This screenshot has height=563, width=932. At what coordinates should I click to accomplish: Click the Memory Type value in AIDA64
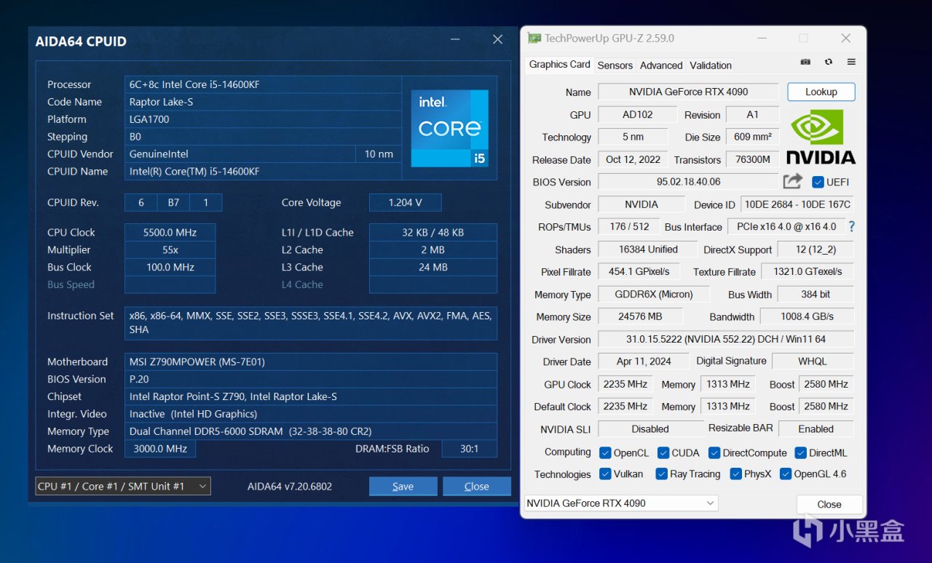[x=311, y=431]
